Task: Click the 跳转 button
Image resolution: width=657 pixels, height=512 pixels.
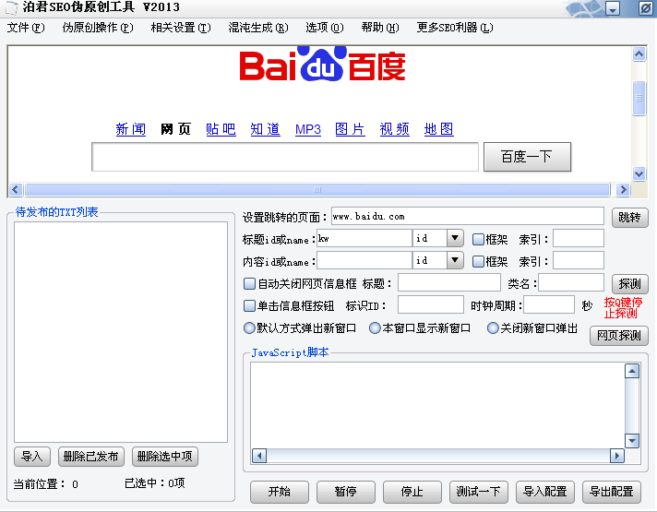Action: point(629,218)
